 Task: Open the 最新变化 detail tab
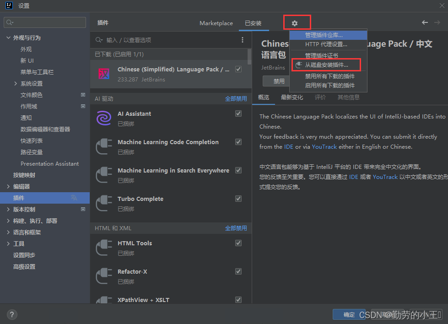(291, 97)
